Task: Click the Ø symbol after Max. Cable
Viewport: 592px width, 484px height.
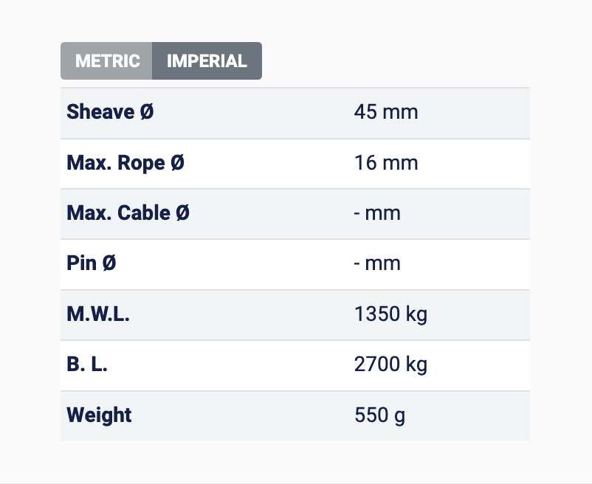Action: pos(182,213)
